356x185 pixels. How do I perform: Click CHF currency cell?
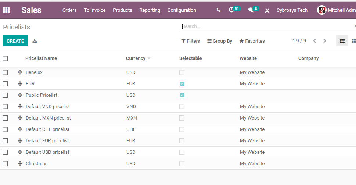click(x=131, y=129)
